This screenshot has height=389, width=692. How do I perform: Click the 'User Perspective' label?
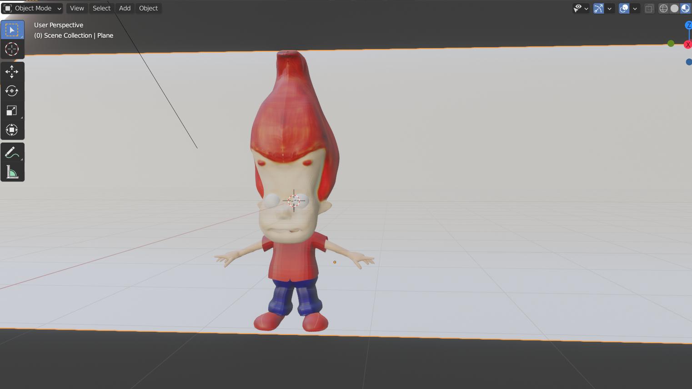click(59, 25)
